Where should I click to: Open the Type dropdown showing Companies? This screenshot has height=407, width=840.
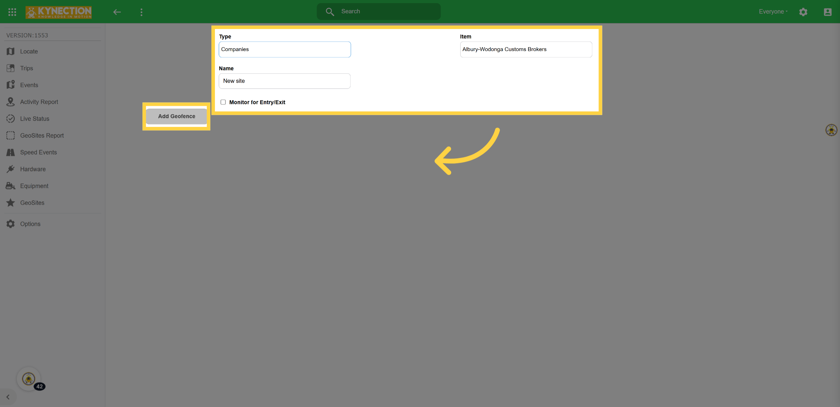[x=285, y=49]
